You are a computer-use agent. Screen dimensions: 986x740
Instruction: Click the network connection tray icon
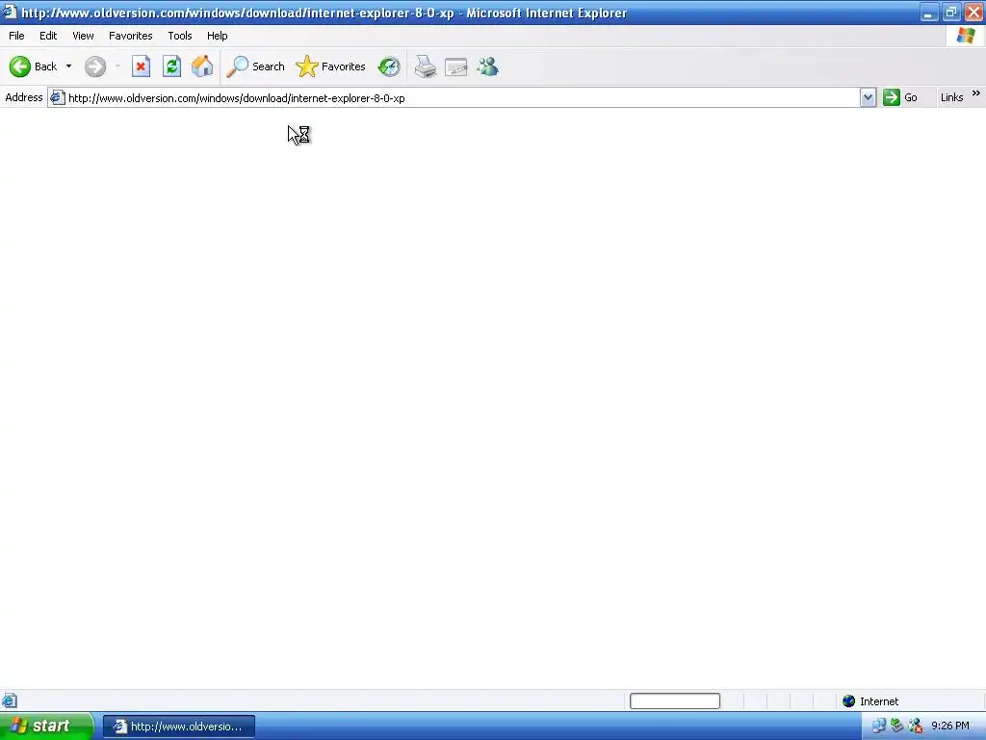878,727
